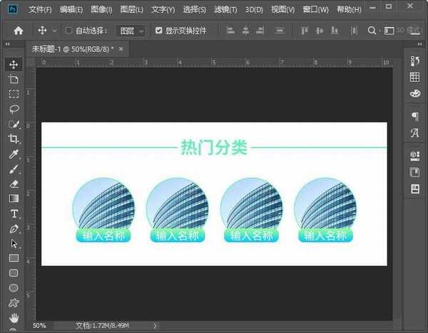
Task: Click the search magnifier icon
Action: [372, 31]
